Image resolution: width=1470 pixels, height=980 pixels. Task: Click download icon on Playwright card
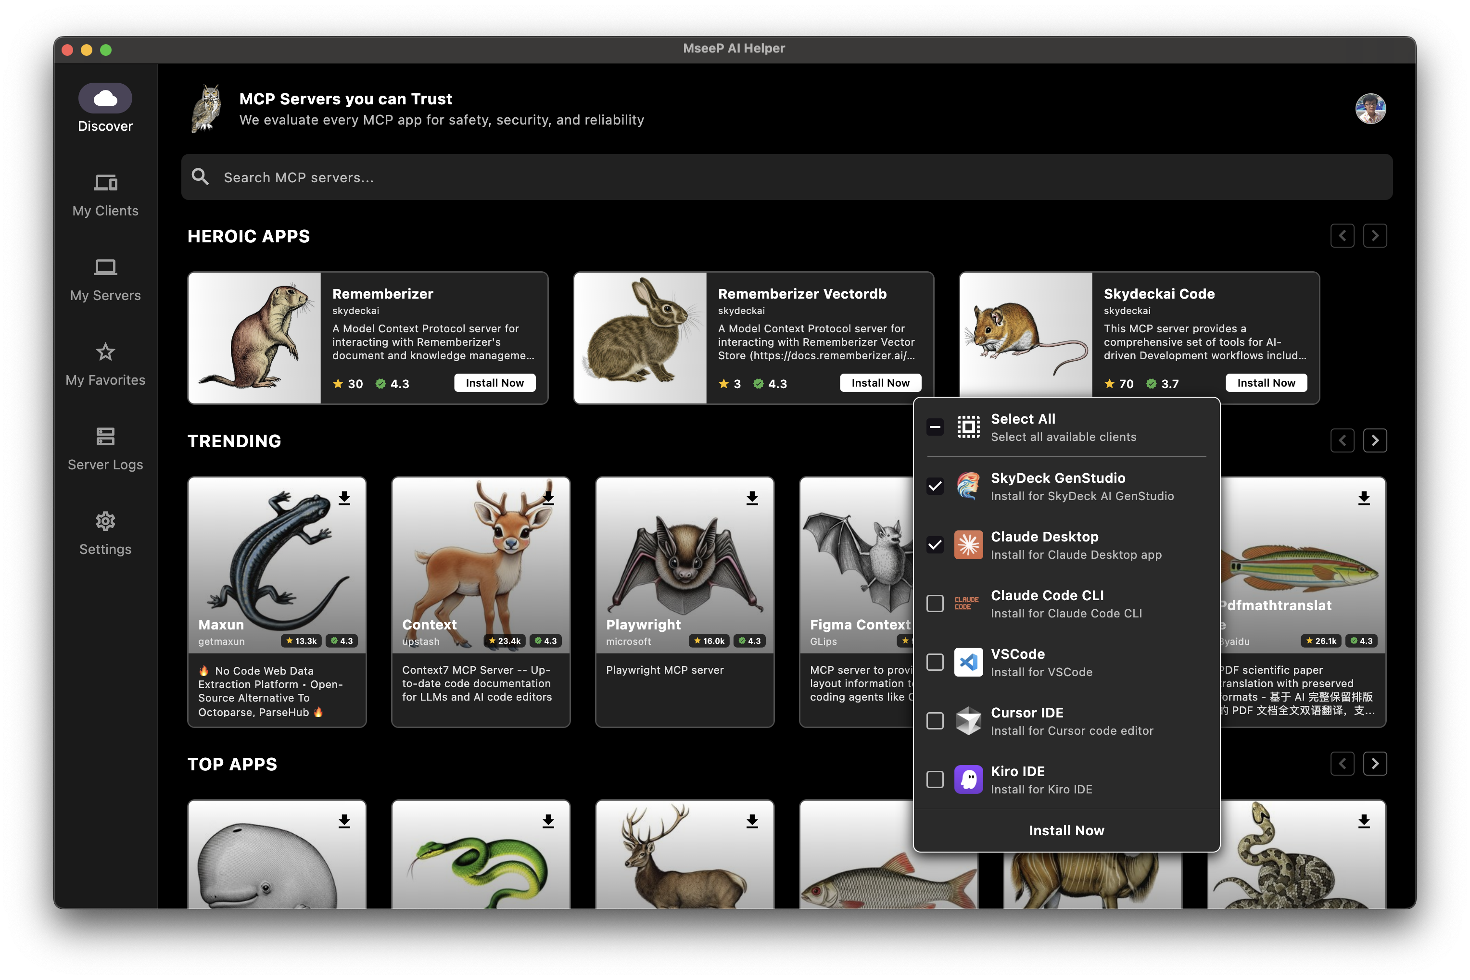coord(752,498)
